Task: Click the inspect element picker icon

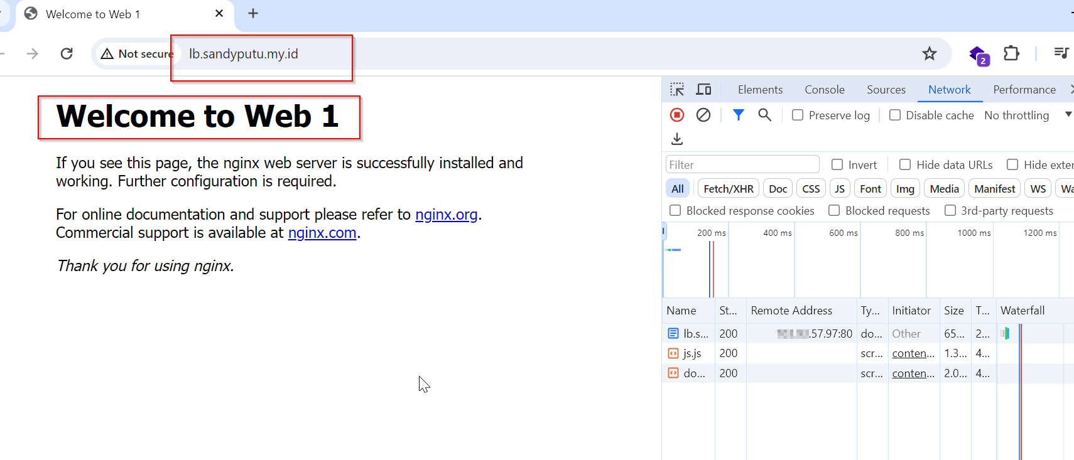Action: [x=676, y=90]
